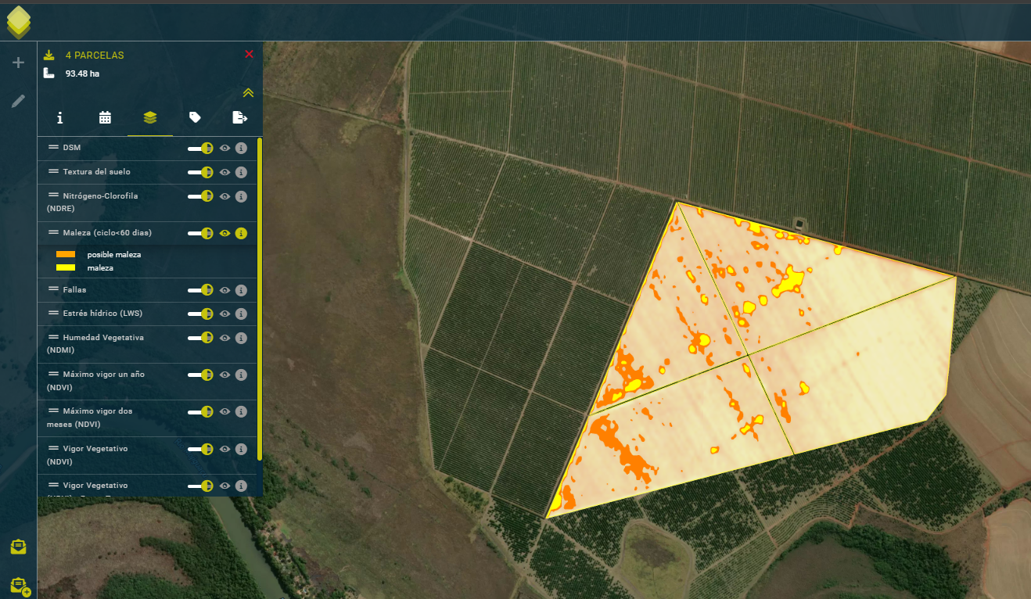Screen dimensions: 1031x599
Task: Show info for Máximo vigor dos meses layer
Action: (x=241, y=411)
